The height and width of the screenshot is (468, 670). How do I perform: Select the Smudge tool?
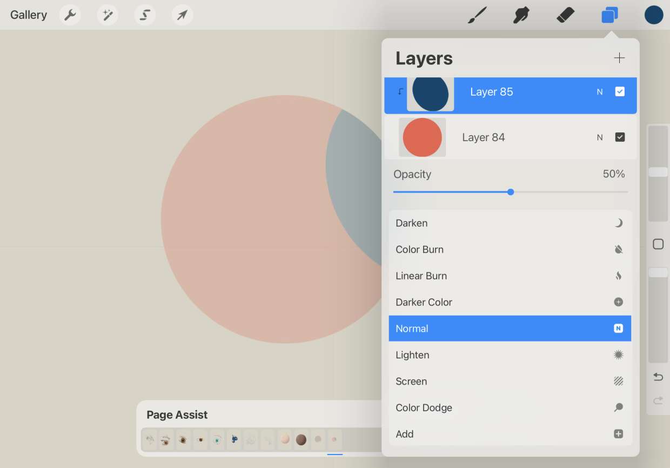[x=521, y=15]
